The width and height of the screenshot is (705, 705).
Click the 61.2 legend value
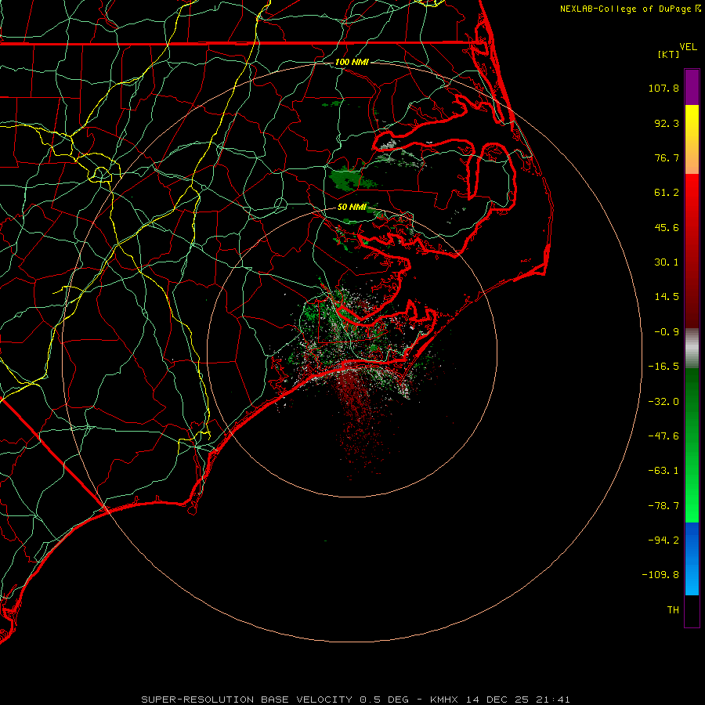click(x=667, y=193)
